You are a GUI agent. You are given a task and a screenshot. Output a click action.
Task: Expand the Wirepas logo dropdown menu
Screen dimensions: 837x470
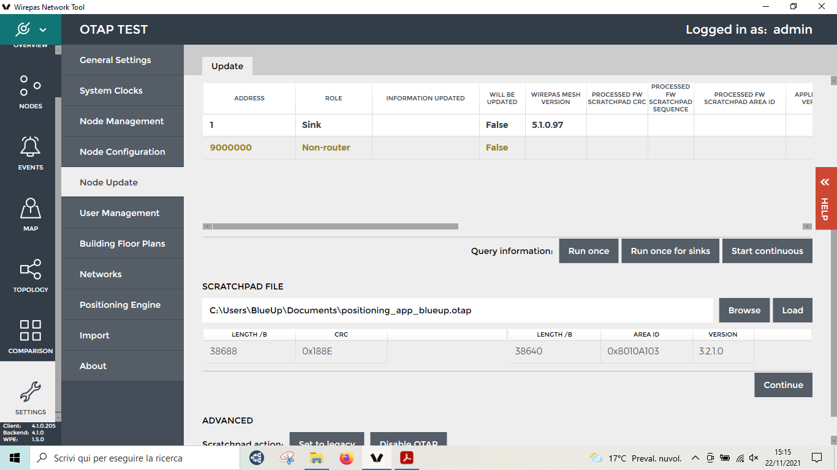pos(31,29)
